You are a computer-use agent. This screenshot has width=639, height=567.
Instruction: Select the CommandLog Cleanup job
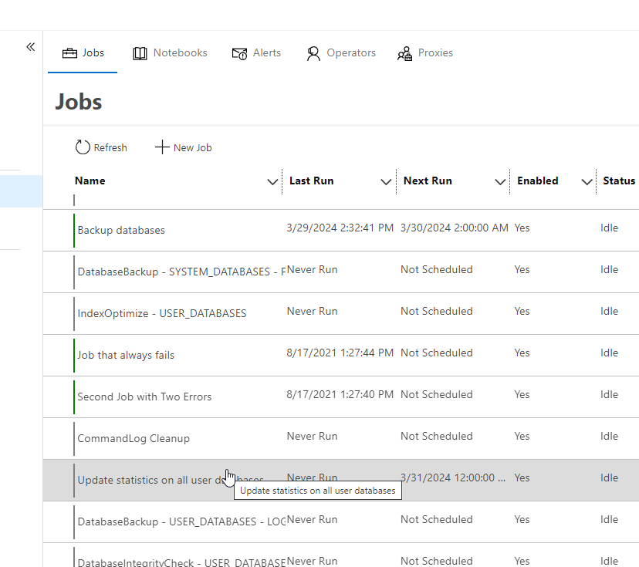(134, 438)
